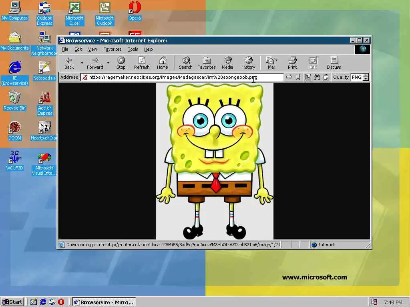
Task: Expand the Forward history dropdown arrow
Action: 108,63
